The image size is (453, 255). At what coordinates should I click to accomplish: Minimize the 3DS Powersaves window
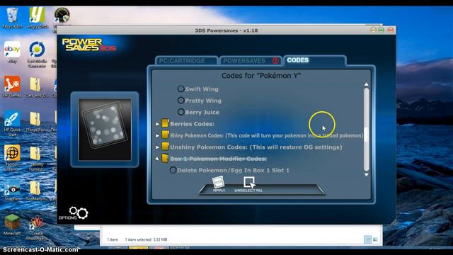pos(373,30)
